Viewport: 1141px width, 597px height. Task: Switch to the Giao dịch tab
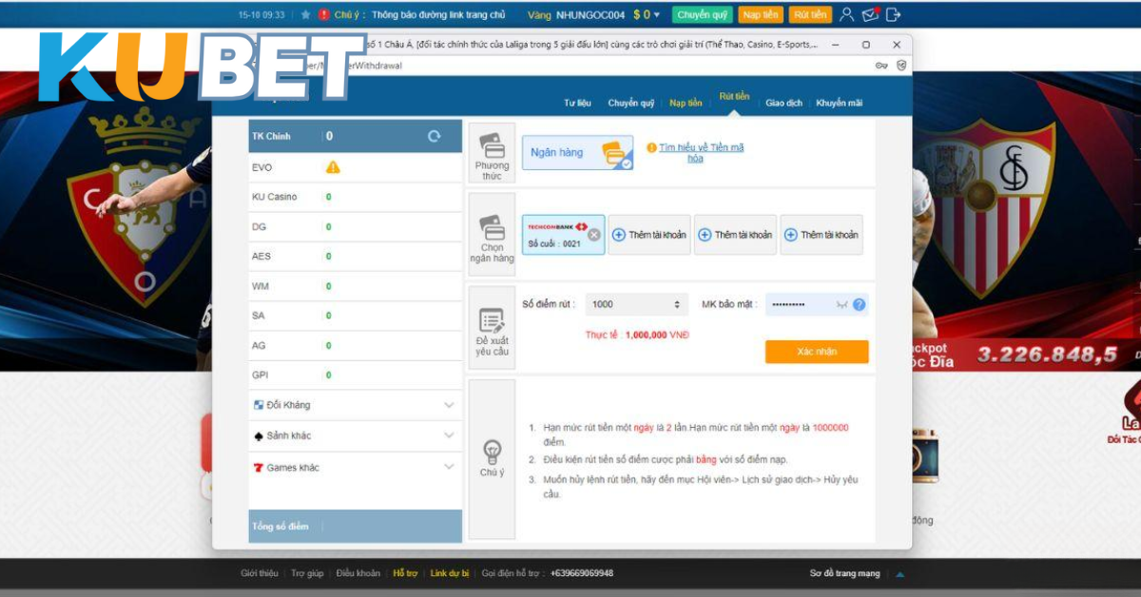pos(783,103)
